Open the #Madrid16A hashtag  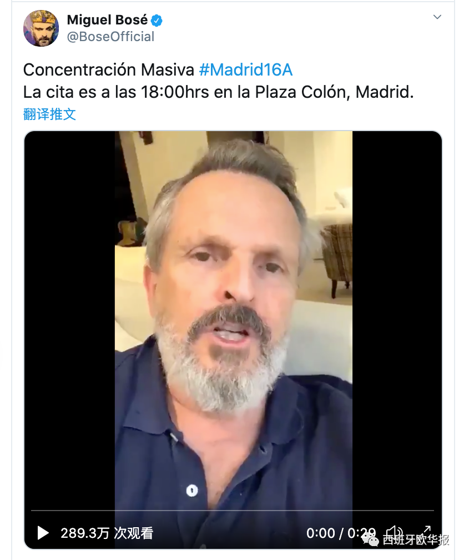click(x=246, y=69)
